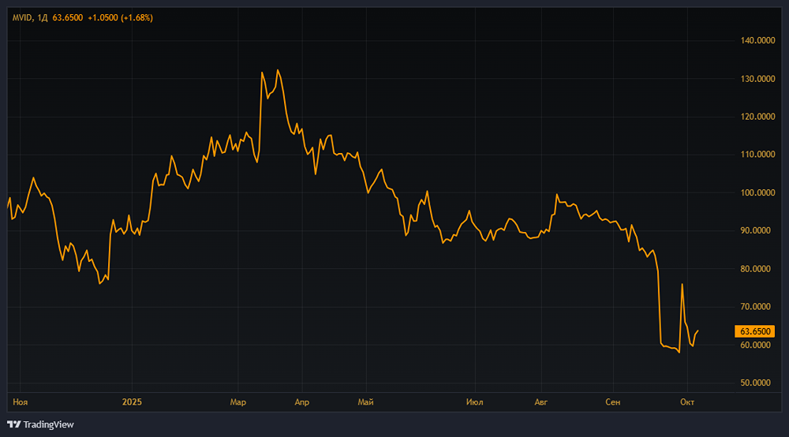Screen dimensions: 789x437
Task: Click the 90.0000 price axis label
Action: click(755, 230)
